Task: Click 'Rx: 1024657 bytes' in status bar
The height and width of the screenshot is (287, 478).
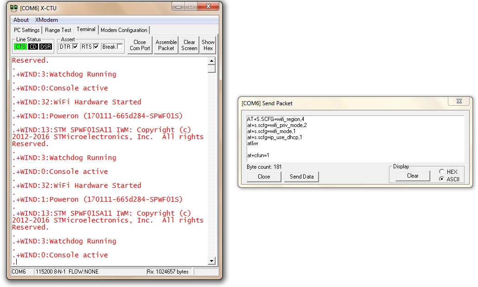Action: 168,271
